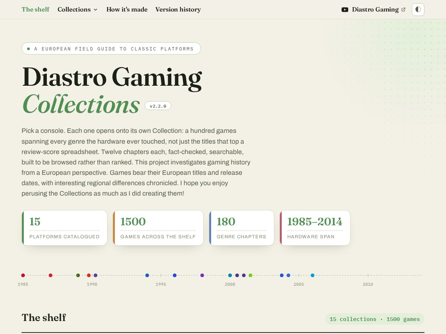Go to The shelf nav item

pyautogui.click(x=35, y=10)
